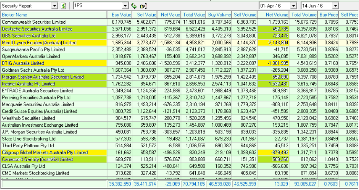Click the total net value -29,069

[169, 184]
